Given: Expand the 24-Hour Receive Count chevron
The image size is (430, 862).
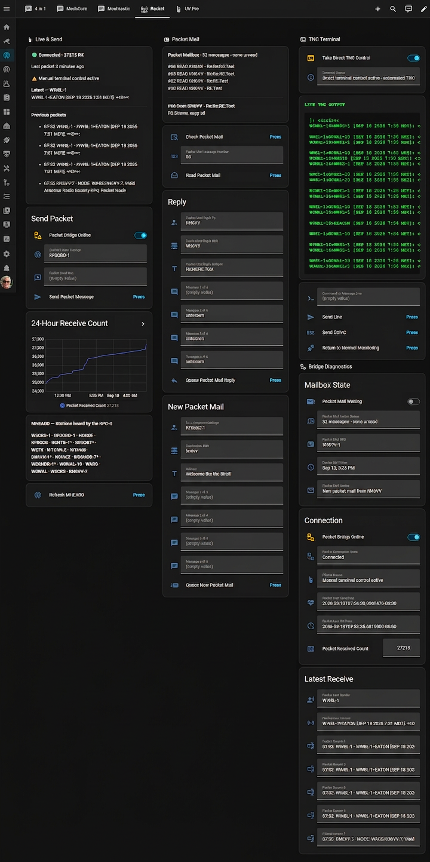Looking at the screenshot, I should pyautogui.click(x=143, y=324).
